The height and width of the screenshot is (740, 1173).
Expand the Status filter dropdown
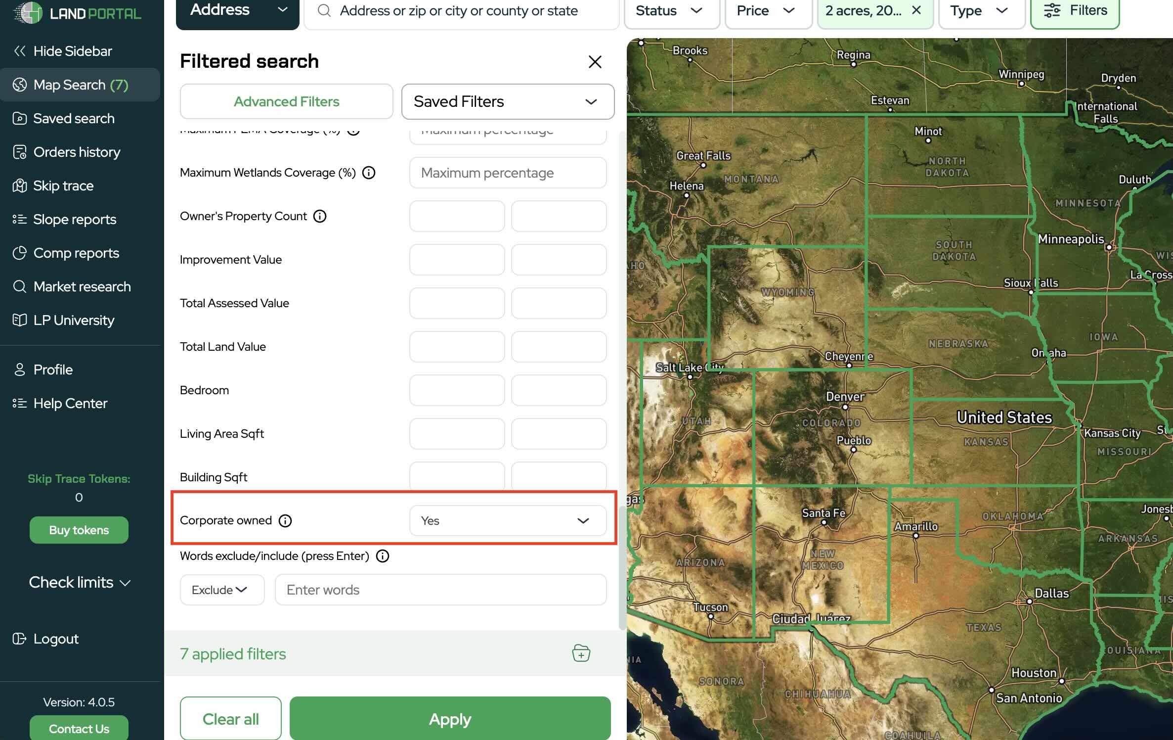(671, 10)
